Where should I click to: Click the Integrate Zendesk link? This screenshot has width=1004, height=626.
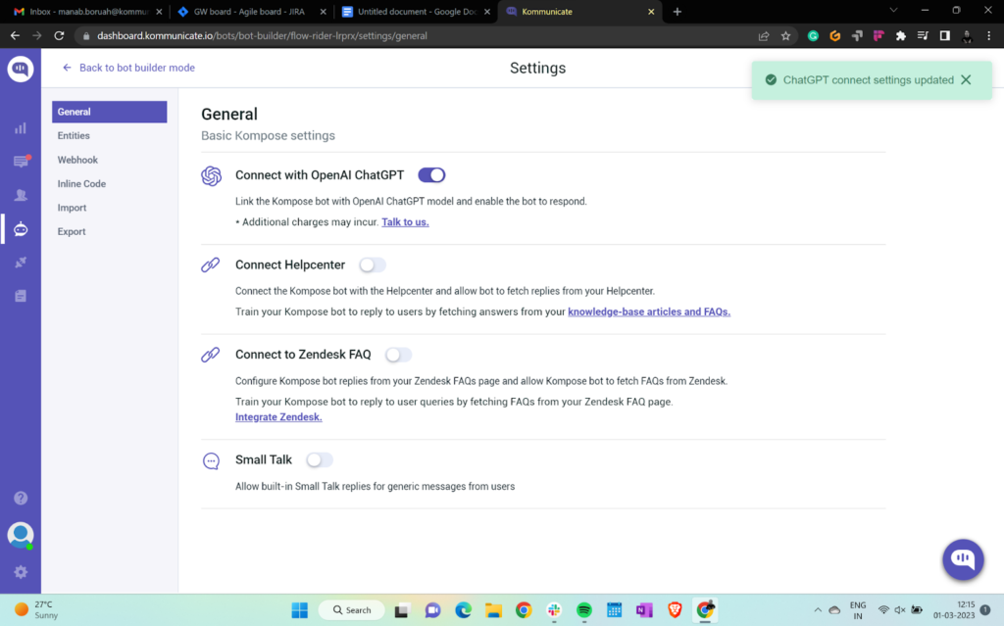point(278,416)
